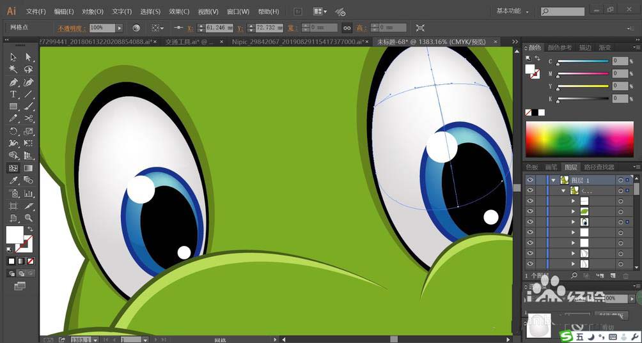Open the zoom level dropdown at bottom
This screenshot has width=642, height=343.
(x=95, y=340)
